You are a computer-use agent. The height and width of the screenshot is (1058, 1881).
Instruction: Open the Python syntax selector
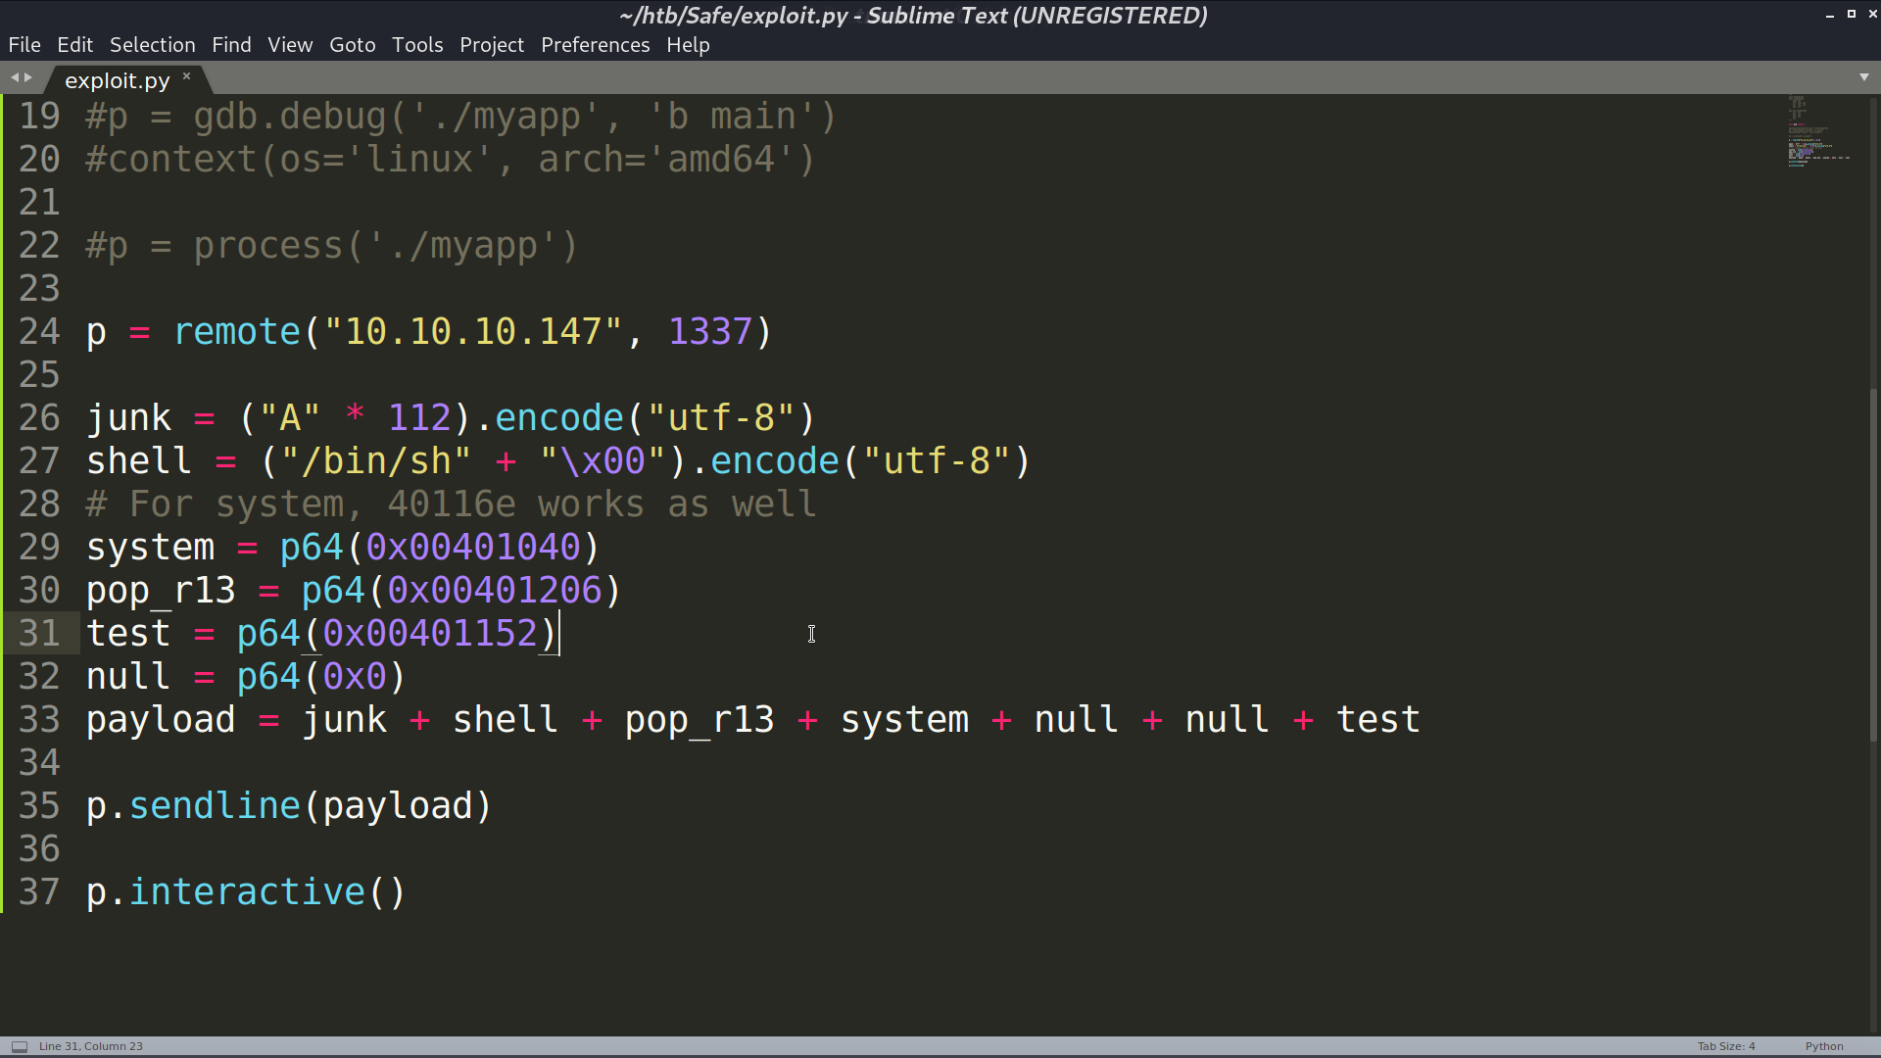point(1824,1046)
